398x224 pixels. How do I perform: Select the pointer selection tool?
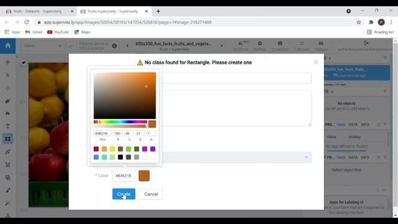pyautogui.click(x=7, y=75)
